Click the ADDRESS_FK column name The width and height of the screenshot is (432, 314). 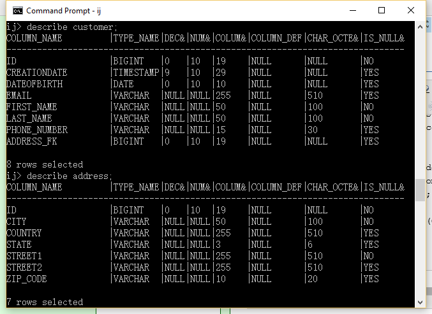(x=32, y=141)
